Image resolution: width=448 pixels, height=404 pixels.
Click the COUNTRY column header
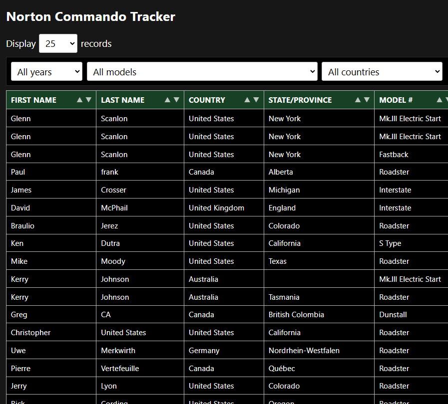224,100
